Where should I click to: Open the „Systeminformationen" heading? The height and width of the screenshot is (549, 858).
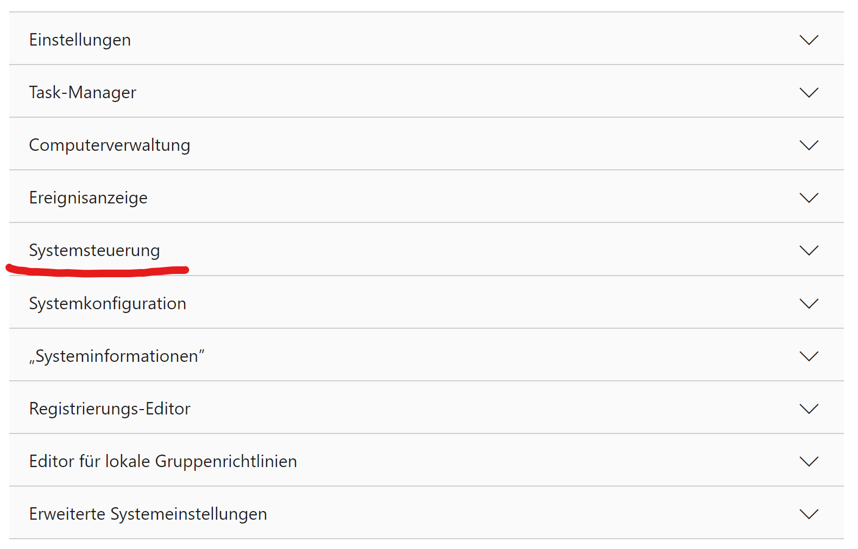tap(117, 356)
